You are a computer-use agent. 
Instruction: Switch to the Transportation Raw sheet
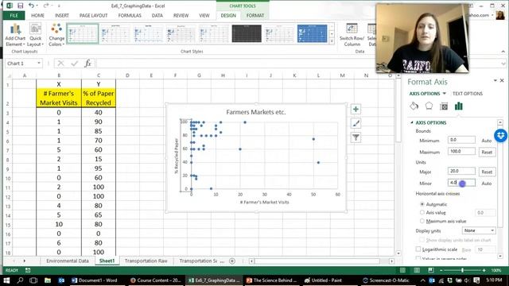tap(146, 261)
